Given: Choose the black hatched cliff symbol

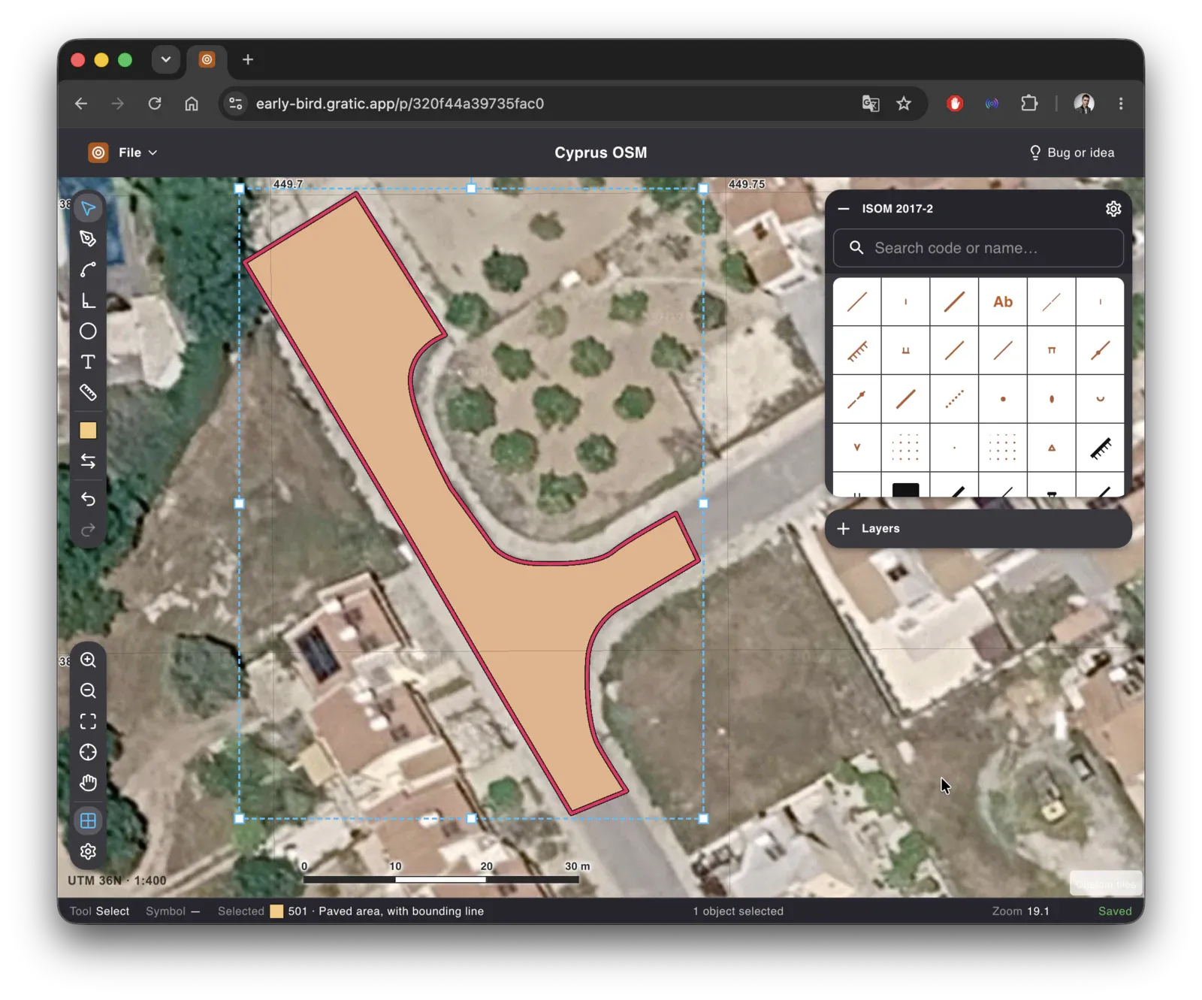Looking at the screenshot, I should click(1101, 448).
